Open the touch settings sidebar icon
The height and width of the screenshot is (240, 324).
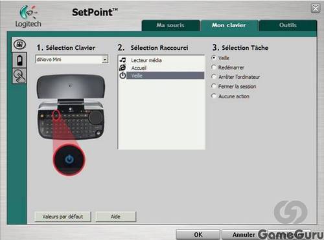[x=19, y=76]
